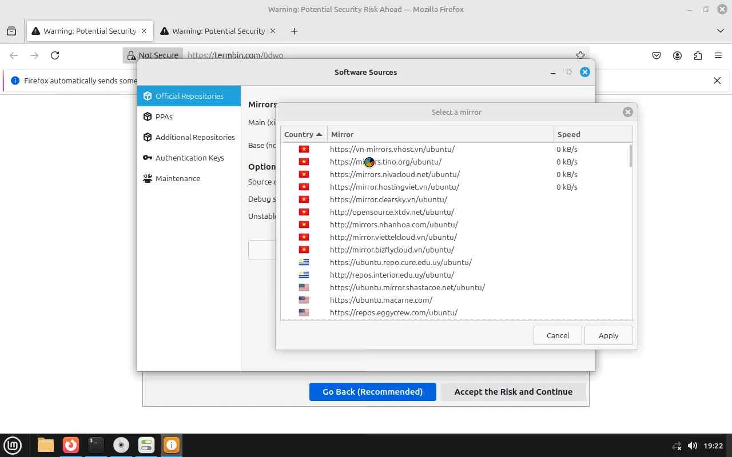This screenshot has height=457, width=732.
Task: Select Official Repositories in Software Sources
Action: coord(189,96)
